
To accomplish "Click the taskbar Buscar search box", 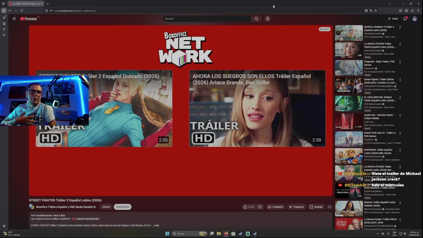I will [190, 234].
